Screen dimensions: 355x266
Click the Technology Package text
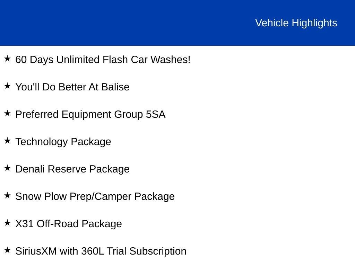click(63, 142)
